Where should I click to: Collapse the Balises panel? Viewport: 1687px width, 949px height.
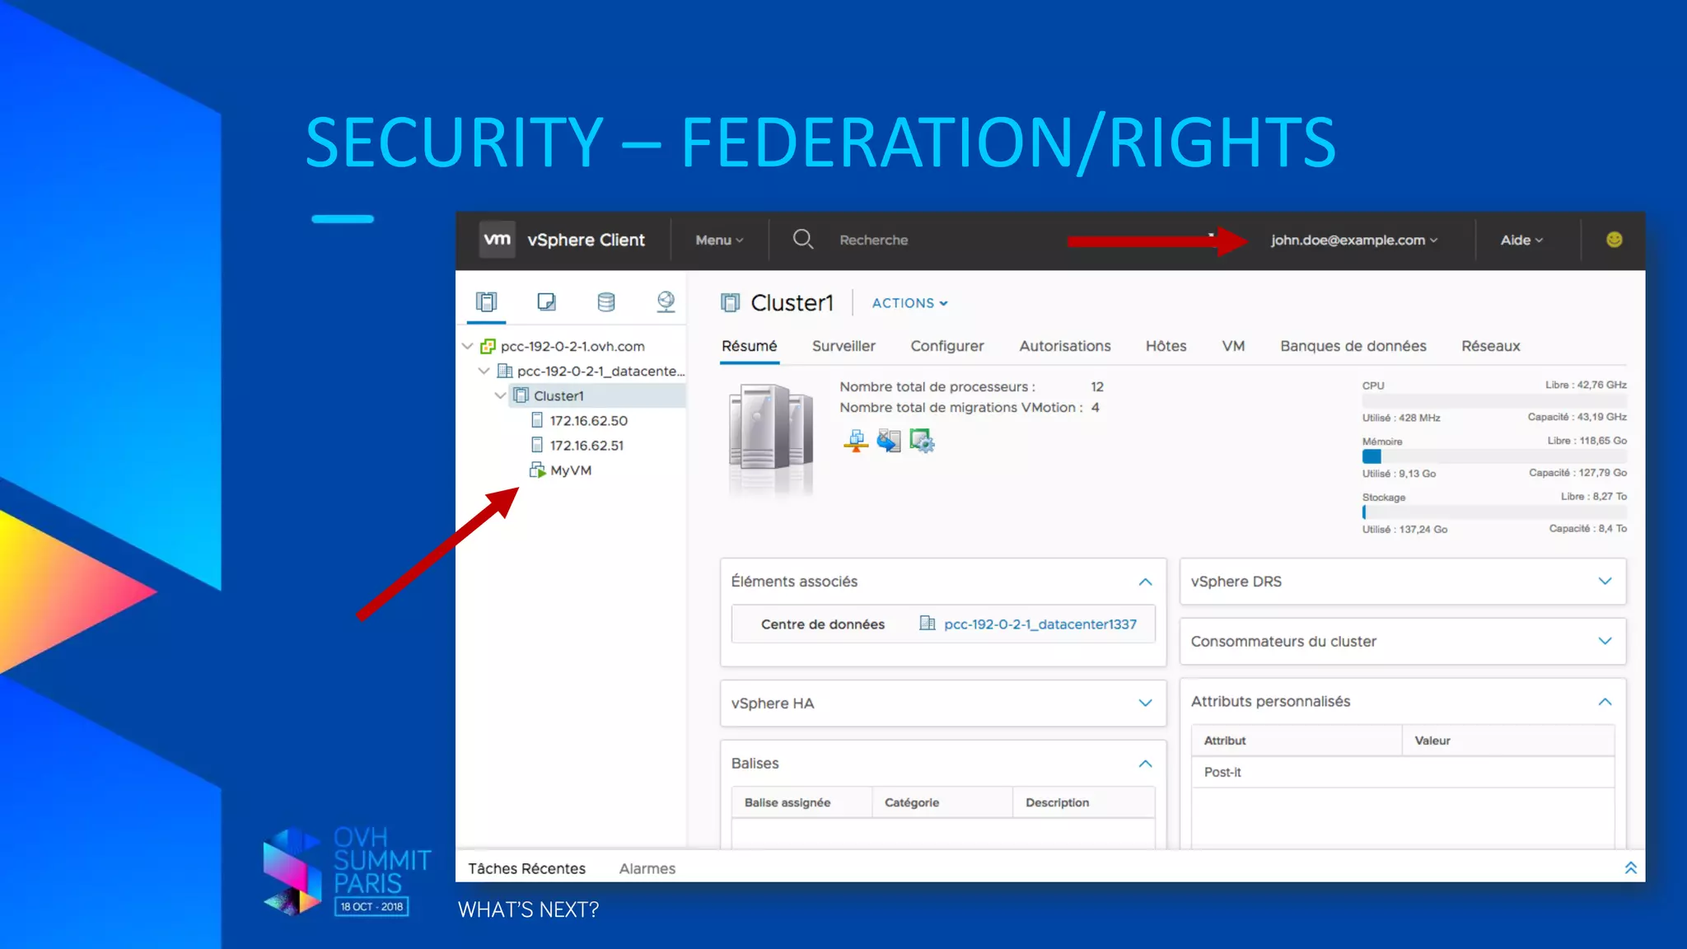tap(1145, 764)
